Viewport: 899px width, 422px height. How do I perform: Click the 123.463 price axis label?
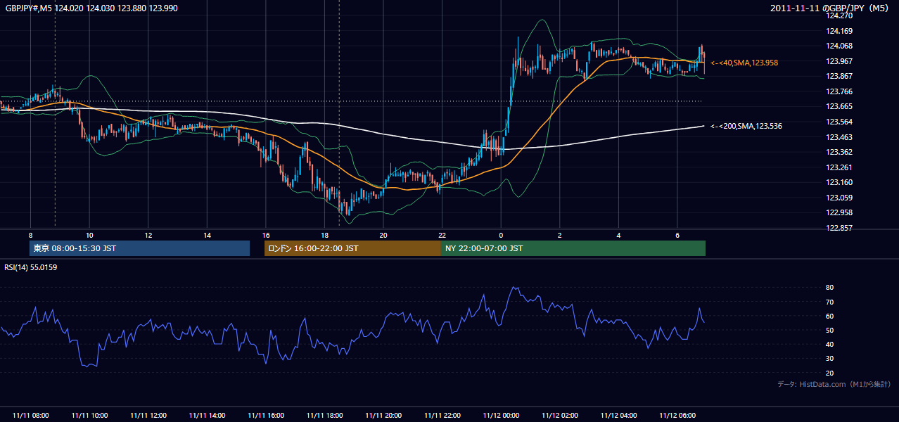[x=839, y=137]
